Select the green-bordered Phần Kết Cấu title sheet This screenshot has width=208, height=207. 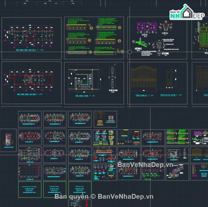click(x=80, y=190)
